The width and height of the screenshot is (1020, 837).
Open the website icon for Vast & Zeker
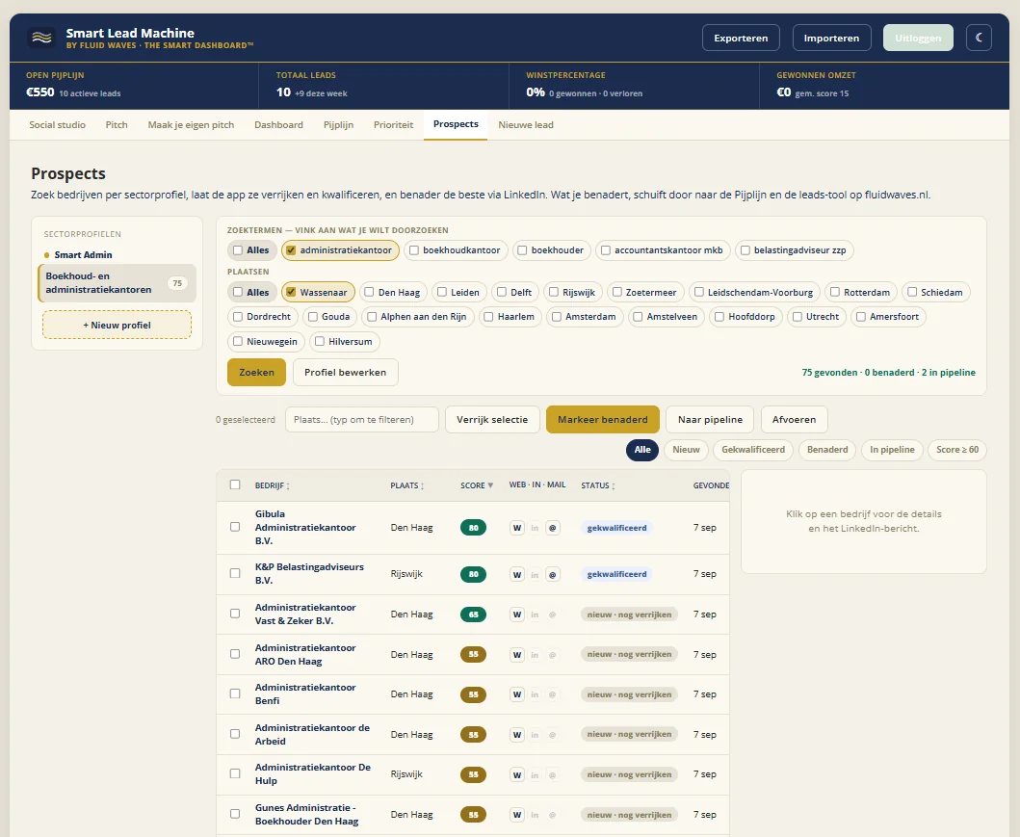point(517,615)
